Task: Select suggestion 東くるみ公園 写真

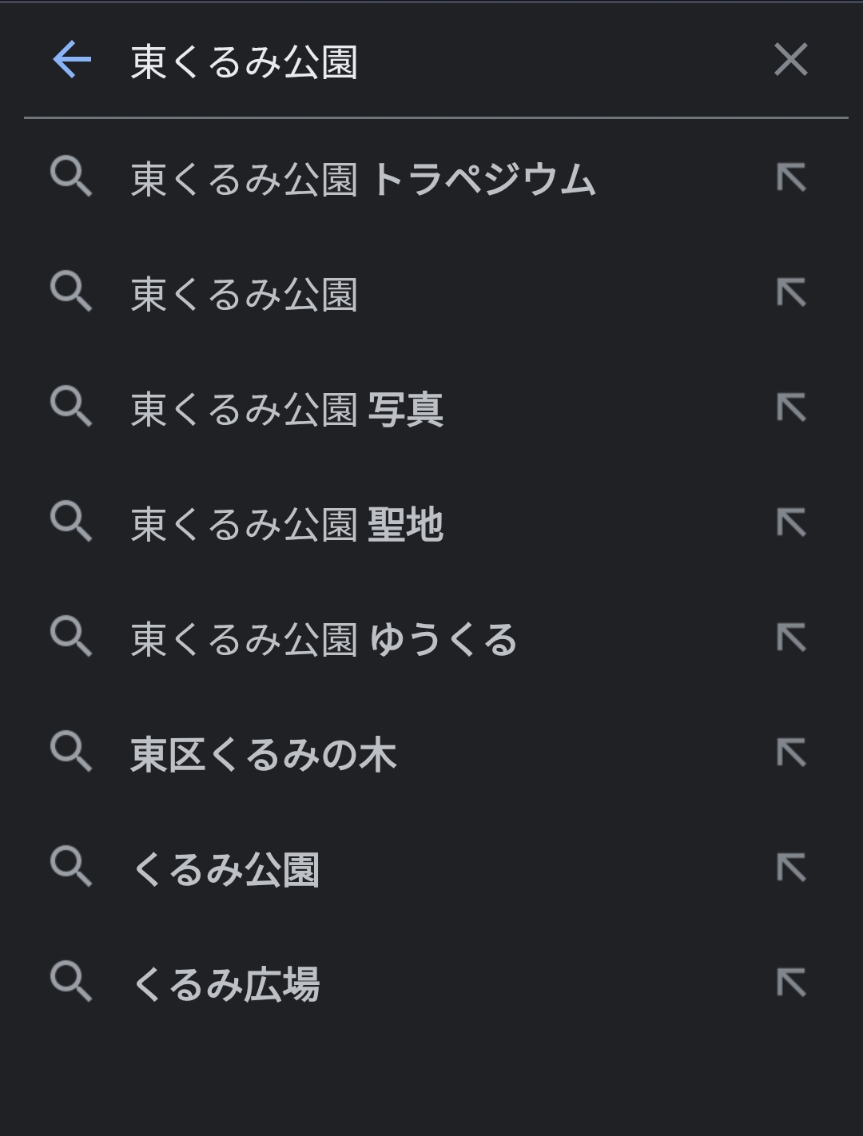Action: pos(287,409)
